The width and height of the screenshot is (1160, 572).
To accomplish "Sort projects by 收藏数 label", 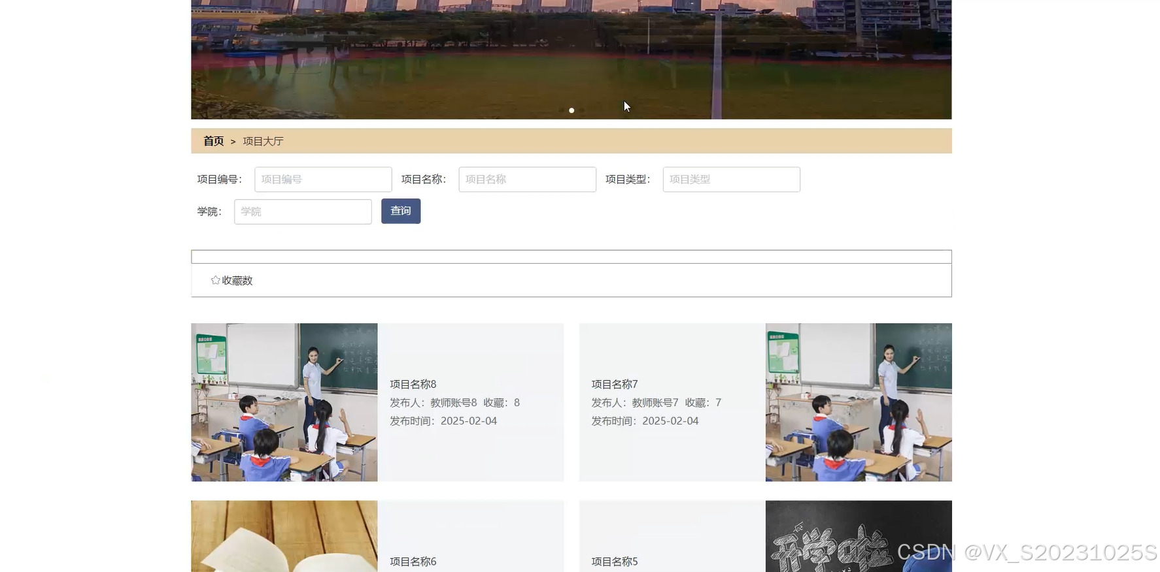I will point(237,280).
